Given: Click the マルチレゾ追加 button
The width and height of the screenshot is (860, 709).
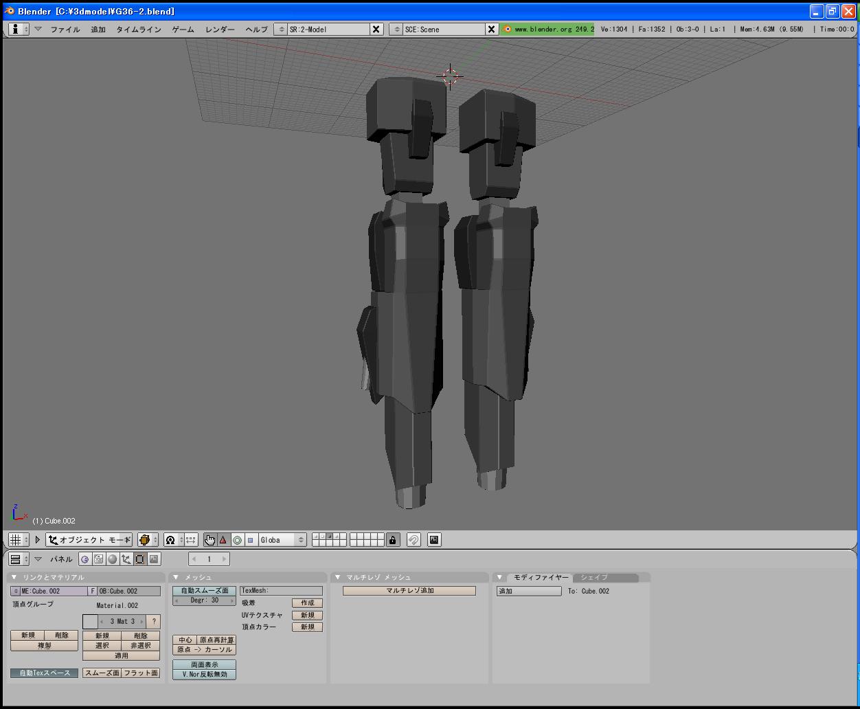Looking at the screenshot, I should pyautogui.click(x=409, y=591).
